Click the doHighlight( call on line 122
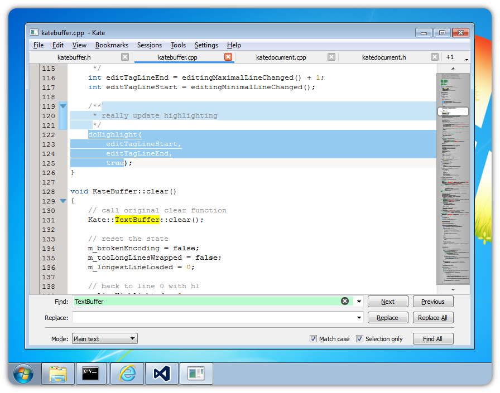500x393 pixels. tap(115, 134)
